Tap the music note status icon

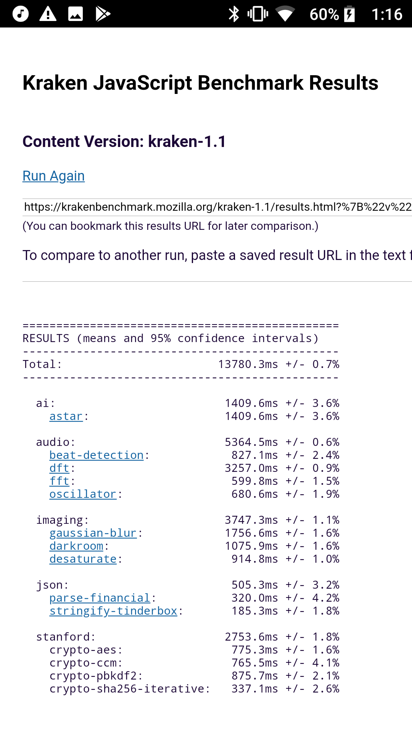pyautogui.click(x=21, y=14)
